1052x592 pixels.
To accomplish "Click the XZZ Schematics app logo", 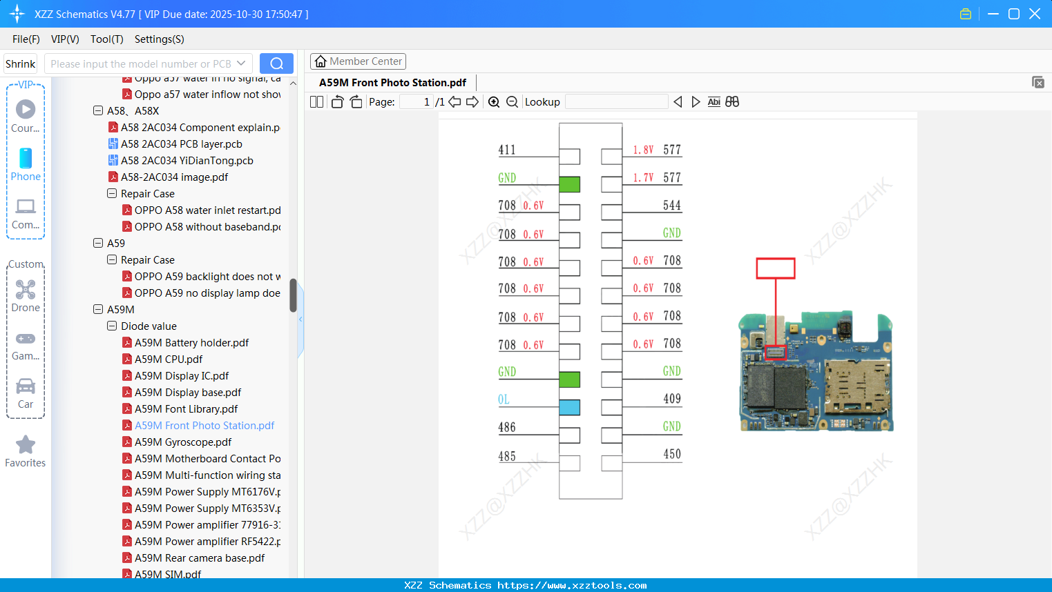I will point(17,14).
